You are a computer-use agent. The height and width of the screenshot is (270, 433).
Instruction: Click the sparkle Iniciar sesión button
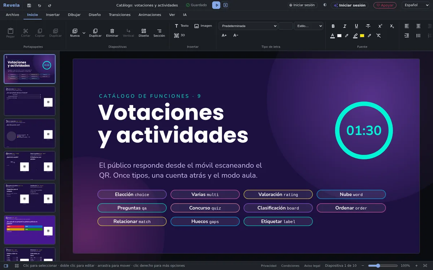(x=350, y=5)
